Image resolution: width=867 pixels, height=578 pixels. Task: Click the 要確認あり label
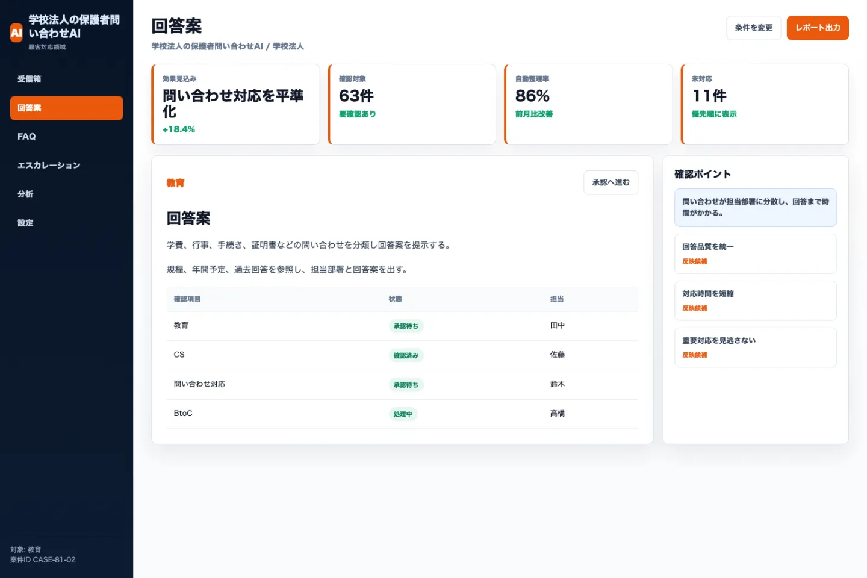pos(357,114)
